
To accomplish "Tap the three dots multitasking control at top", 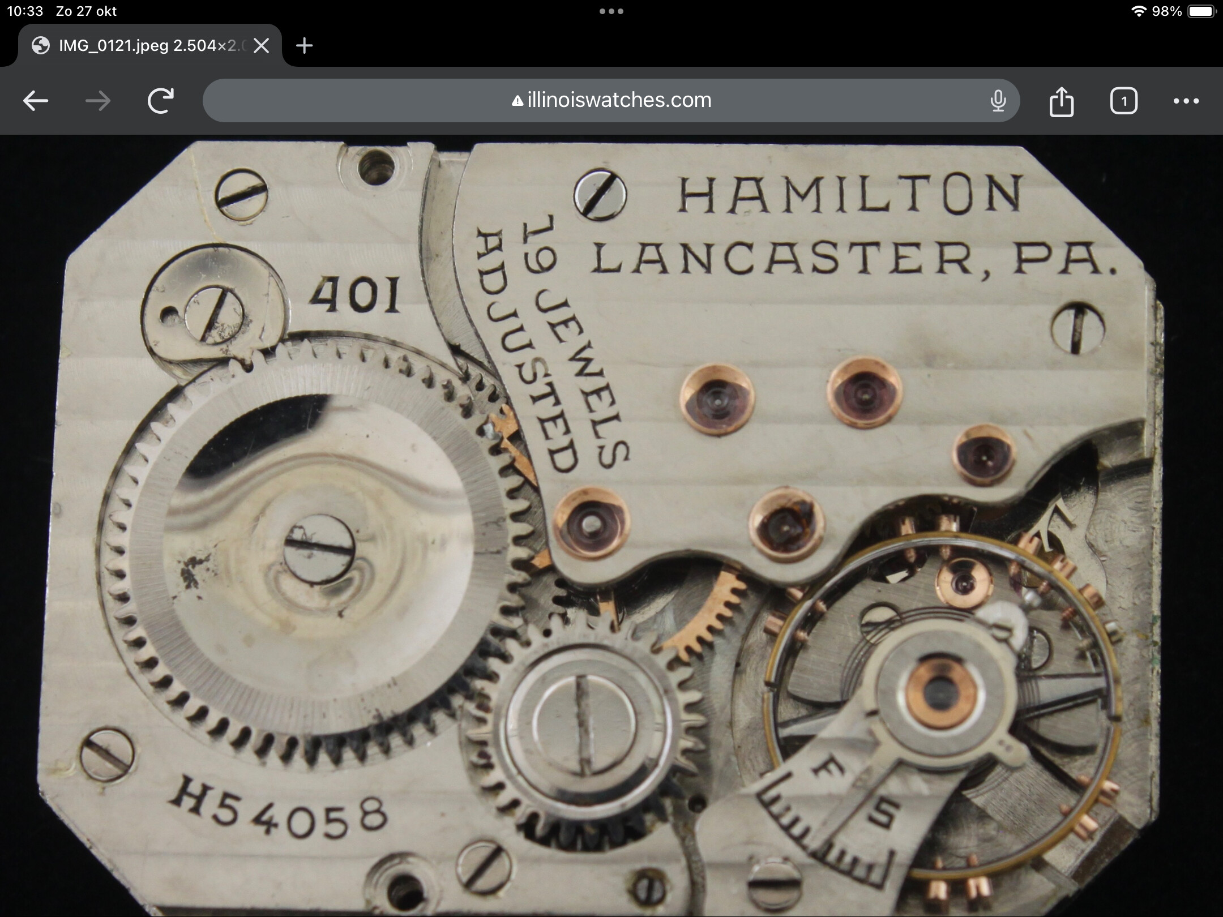I will coord(611,11).
